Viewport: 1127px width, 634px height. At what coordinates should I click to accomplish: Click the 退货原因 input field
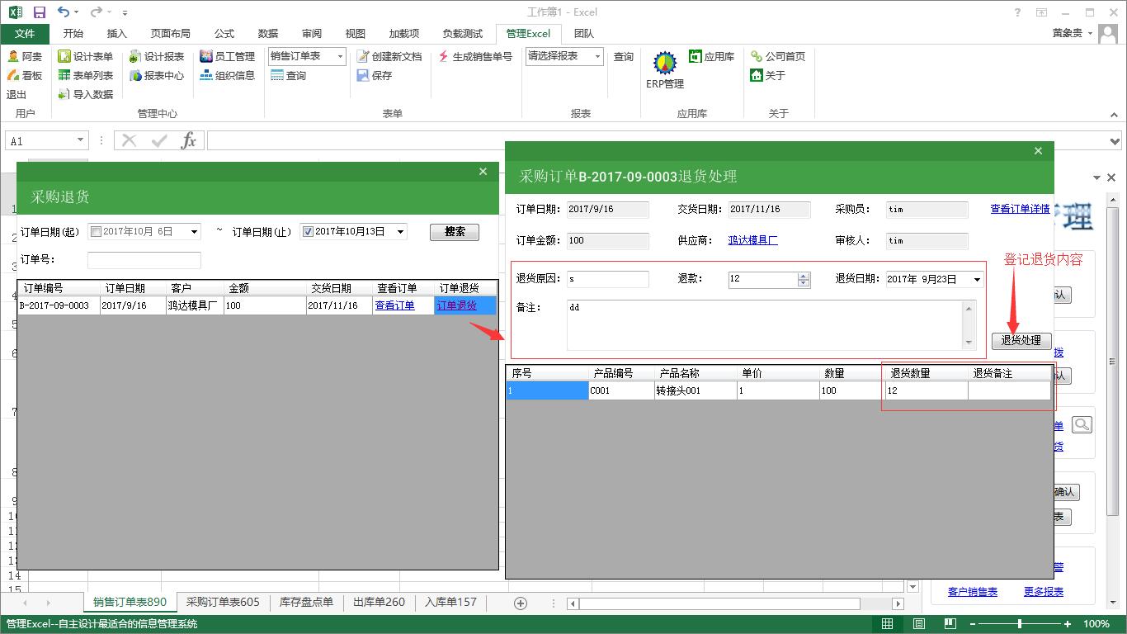[608, 279]
